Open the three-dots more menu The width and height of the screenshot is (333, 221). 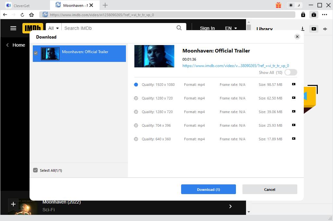[325, 15]
